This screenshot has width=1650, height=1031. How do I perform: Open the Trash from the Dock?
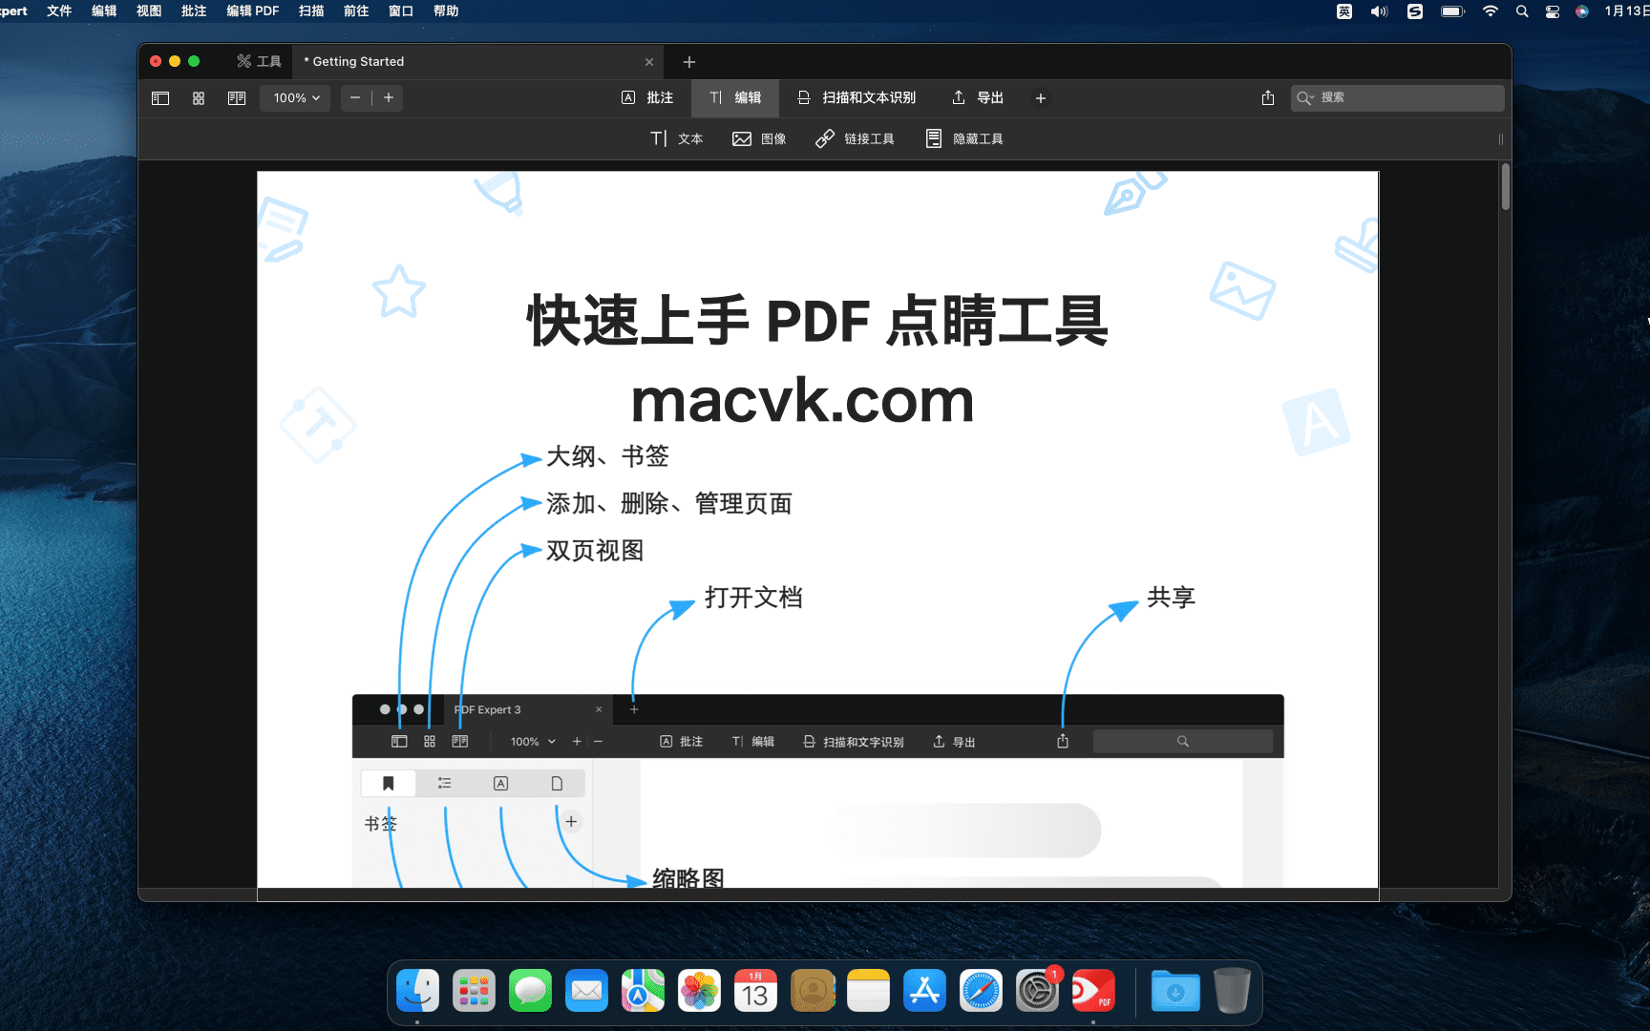[x=1232, y=991]
